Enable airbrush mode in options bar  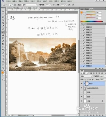click(69, 5)
